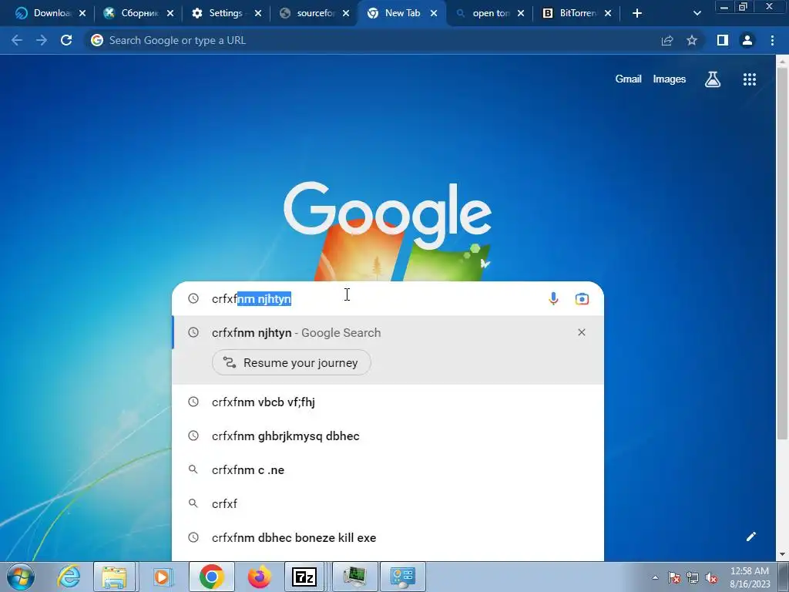
Task: Open the Control Panel taskbar icon
Action: pyautogui.click(x=402, y=577)
